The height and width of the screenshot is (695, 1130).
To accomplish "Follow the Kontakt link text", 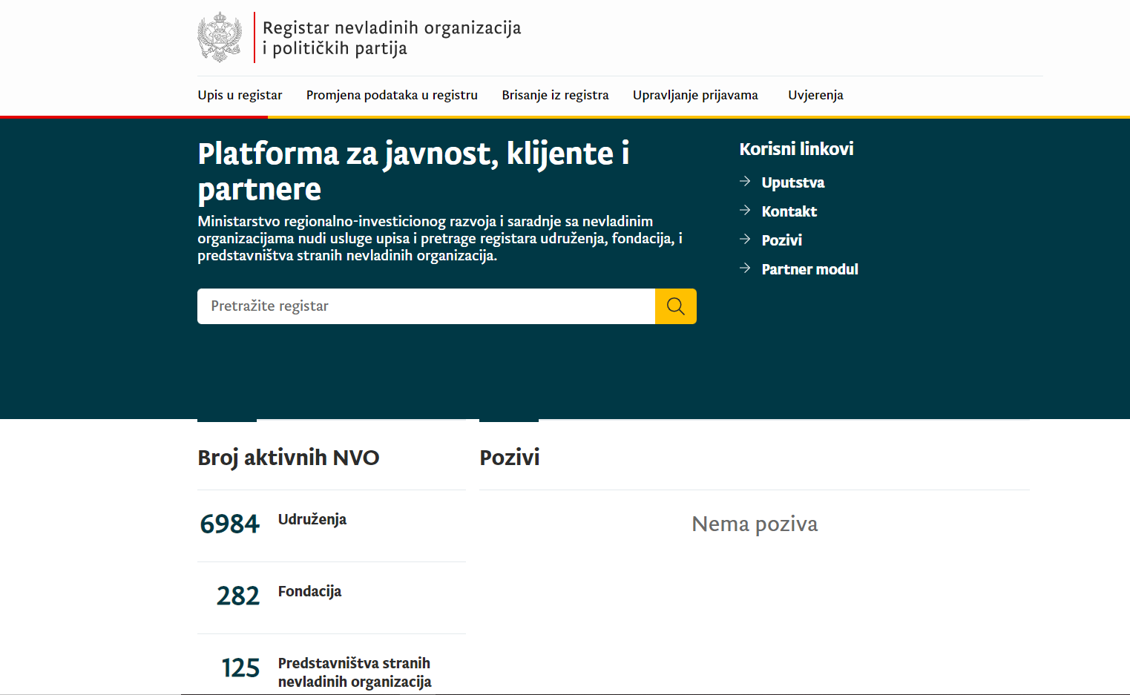I will (x=789, y=211).
